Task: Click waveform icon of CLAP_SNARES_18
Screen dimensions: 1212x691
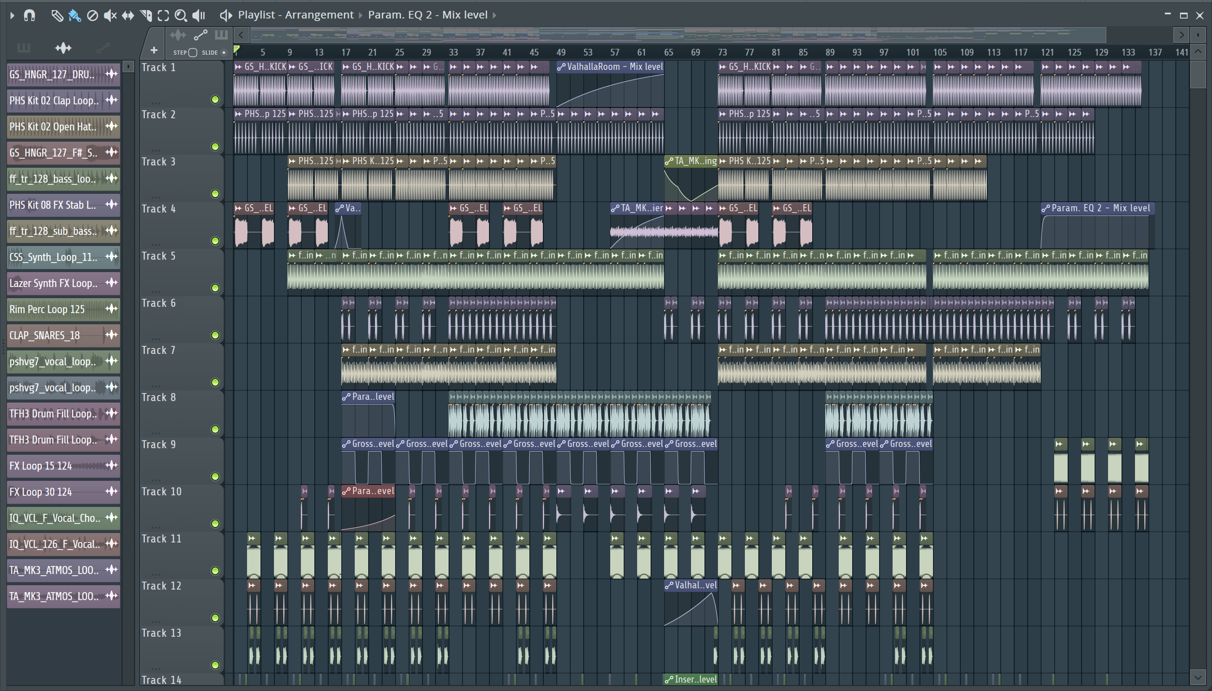Action: point(112,335)
